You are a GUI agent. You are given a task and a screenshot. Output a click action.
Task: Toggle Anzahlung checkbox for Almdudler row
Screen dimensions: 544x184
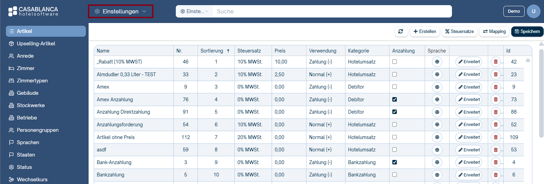click(394, 74)
